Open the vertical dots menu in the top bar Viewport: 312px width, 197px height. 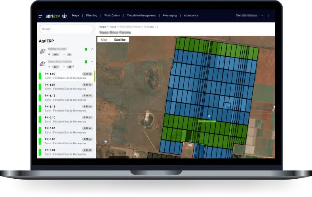pyautogui.click(x=269, y=16)
